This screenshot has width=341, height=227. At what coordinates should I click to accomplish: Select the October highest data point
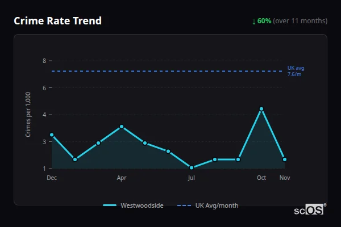[261, 109]
